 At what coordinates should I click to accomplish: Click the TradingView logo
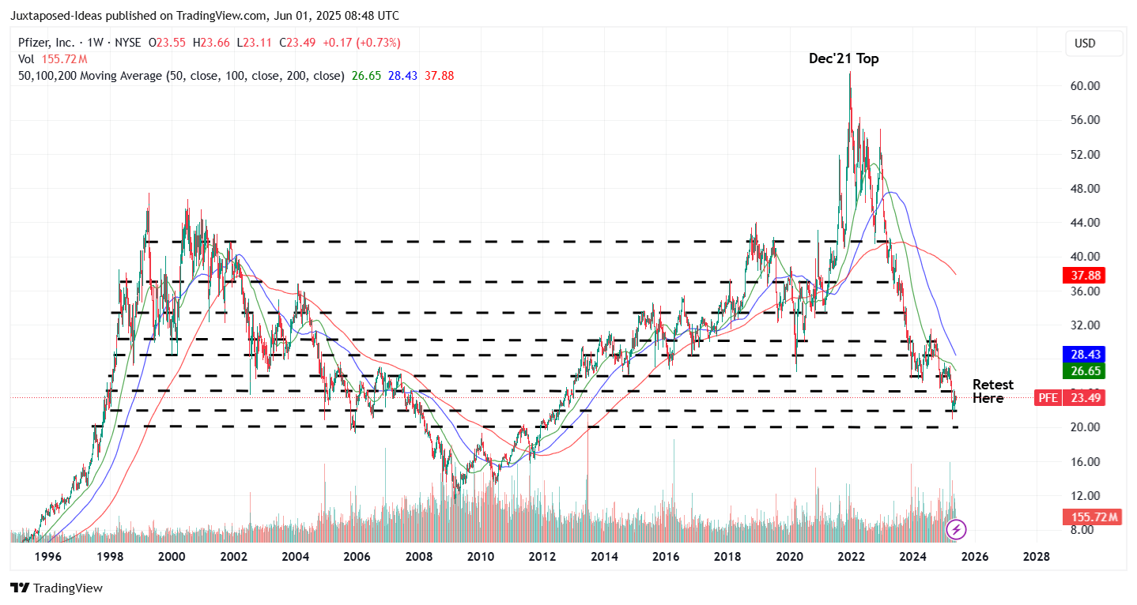click(x=56, y=588)
